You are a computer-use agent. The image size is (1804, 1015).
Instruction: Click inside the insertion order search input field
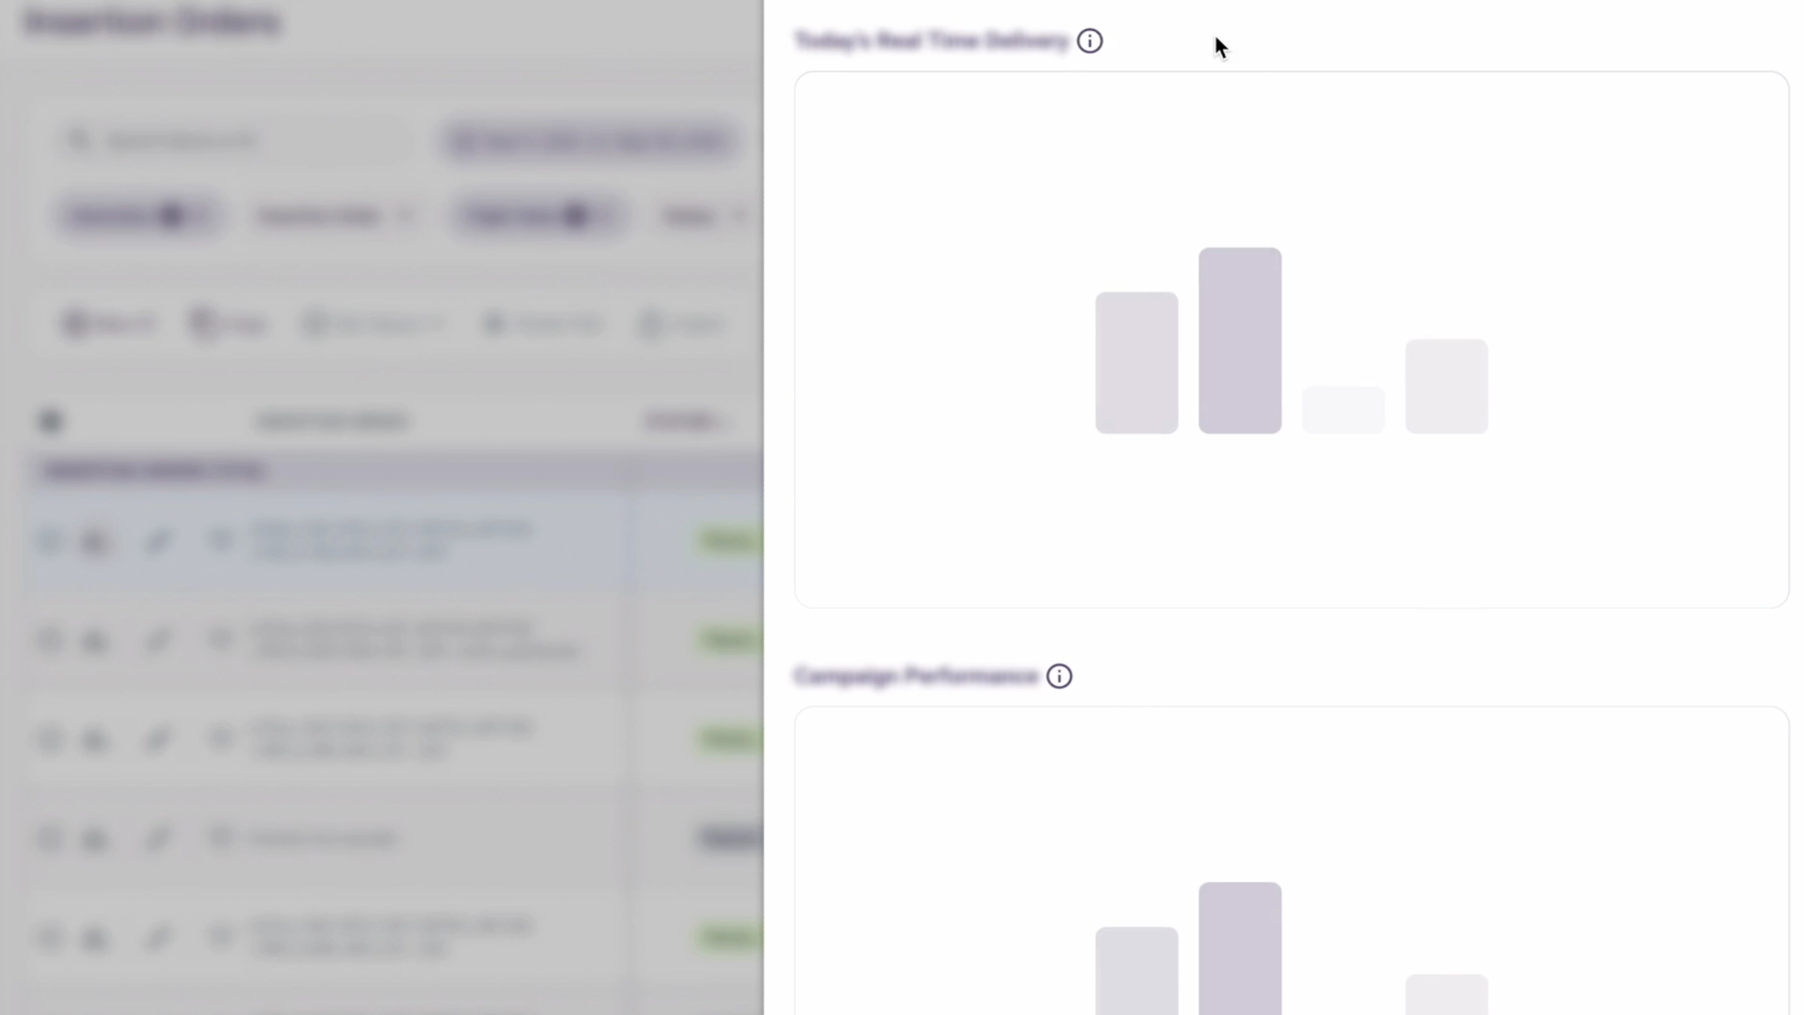[225, 140]
